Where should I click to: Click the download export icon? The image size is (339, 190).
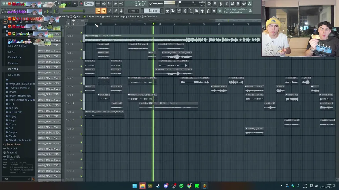[x=250, y=4]
